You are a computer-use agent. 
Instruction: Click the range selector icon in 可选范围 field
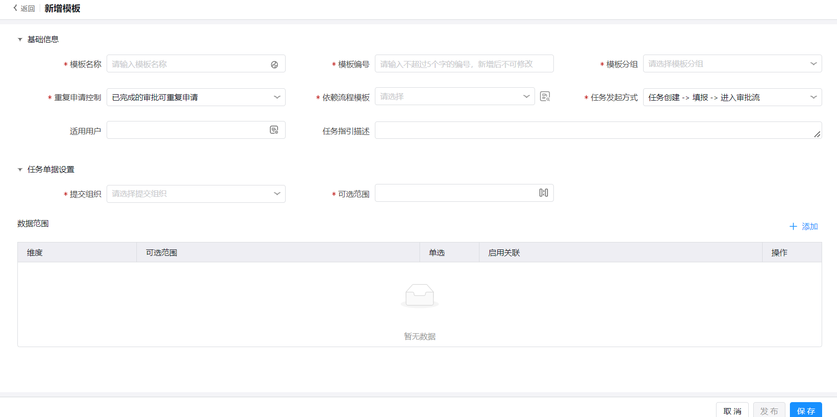[543, 193]
